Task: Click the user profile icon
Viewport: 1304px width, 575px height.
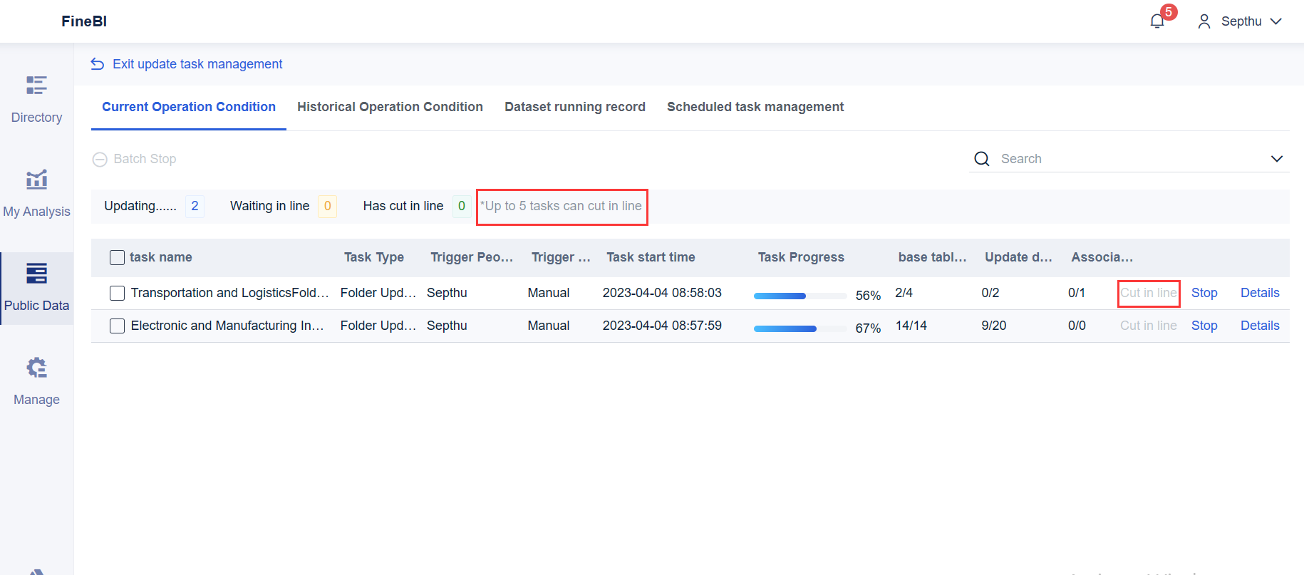Action: coord(1204,21)
